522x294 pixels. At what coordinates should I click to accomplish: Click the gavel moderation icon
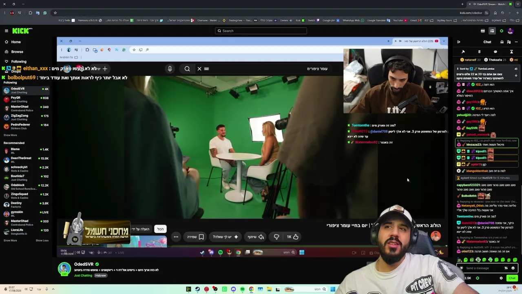point(463,52)
